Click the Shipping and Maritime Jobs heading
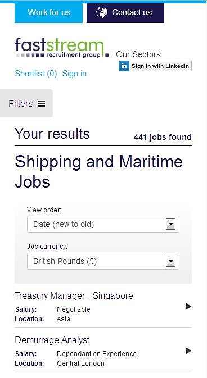The height and width of the screenshot is (378, 207). [x=99, y=171]
